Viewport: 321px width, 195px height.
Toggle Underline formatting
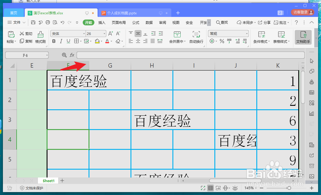click(68, 41)
